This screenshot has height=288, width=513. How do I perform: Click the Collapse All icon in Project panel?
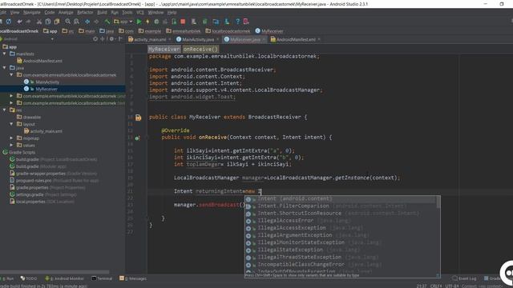103,39
